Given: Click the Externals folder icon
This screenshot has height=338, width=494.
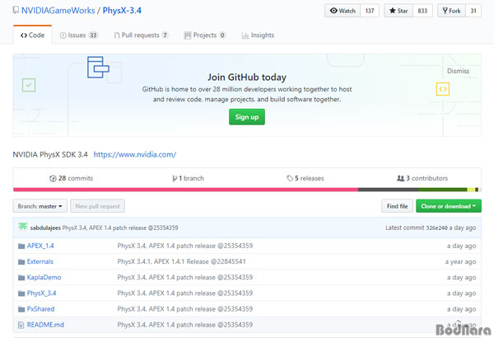Looking at the screenshot, I should coord(21,261).
